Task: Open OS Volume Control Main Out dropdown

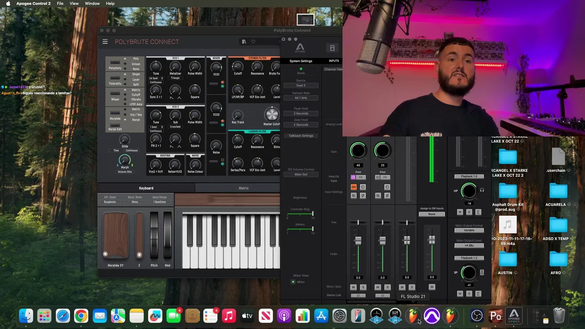Action: coord(301,175)
